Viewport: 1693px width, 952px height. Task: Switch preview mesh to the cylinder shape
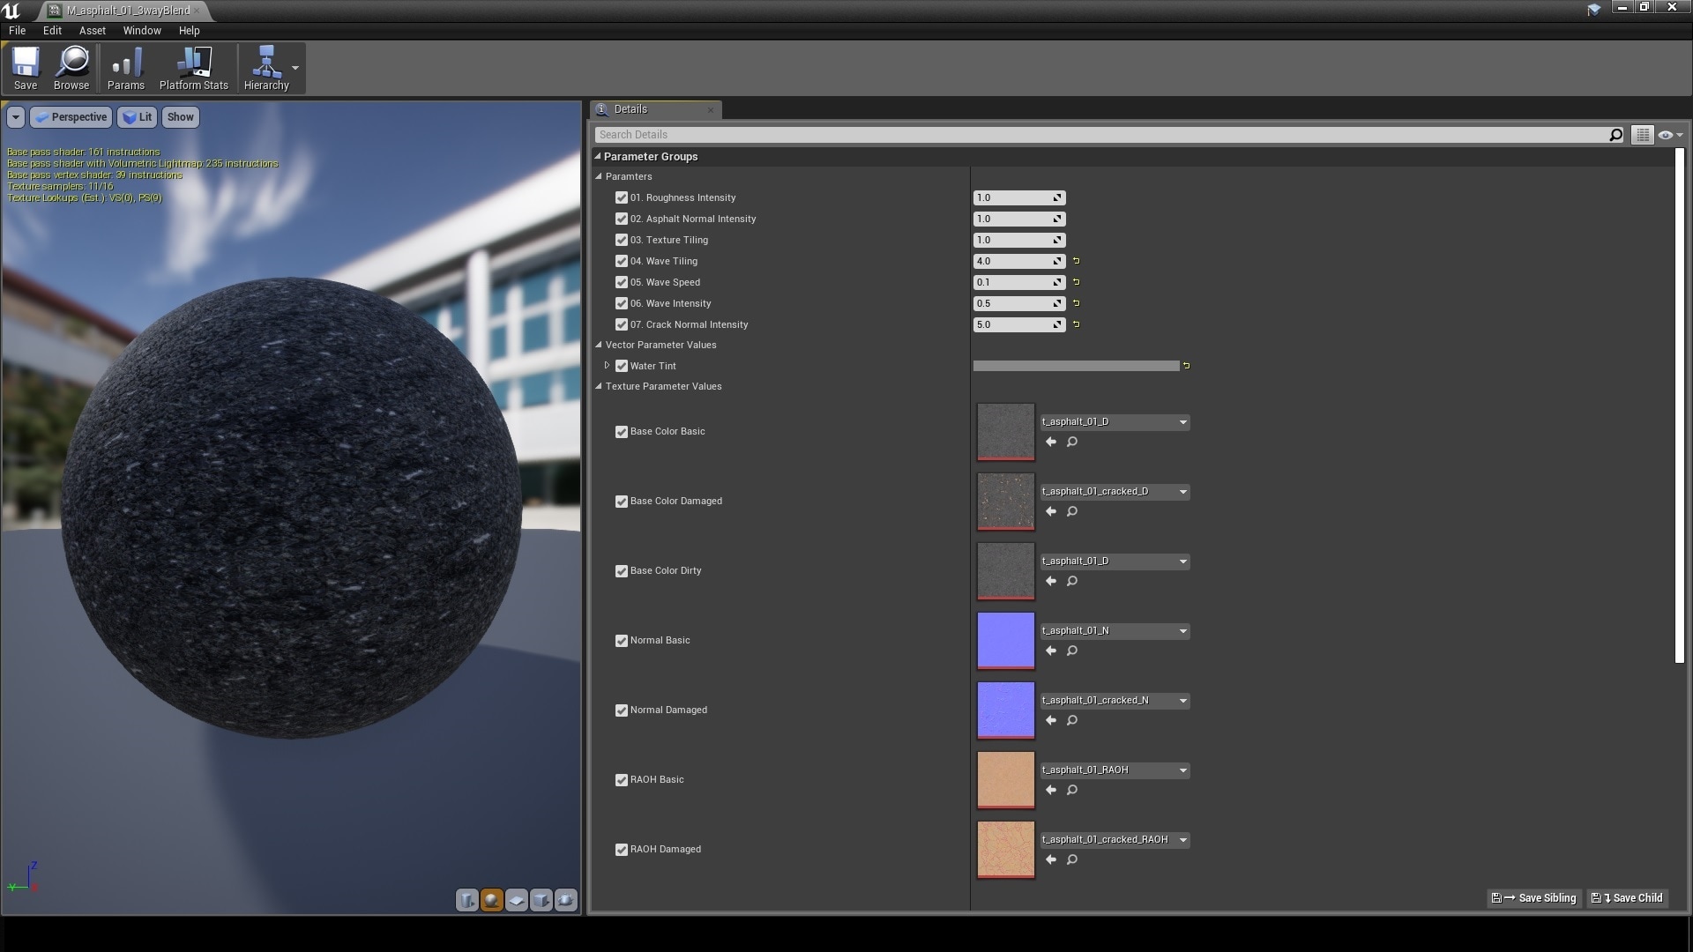[x=466, y=900]
